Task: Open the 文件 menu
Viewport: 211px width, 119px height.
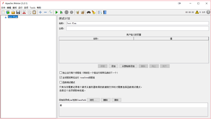Action: [x=3, y=8]
